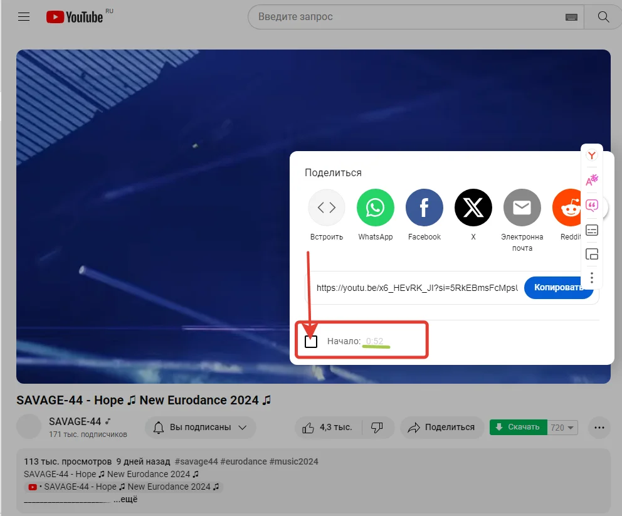Expand description with ...ещё
Viewport: 622px width, 516px height.
(125, 499)
